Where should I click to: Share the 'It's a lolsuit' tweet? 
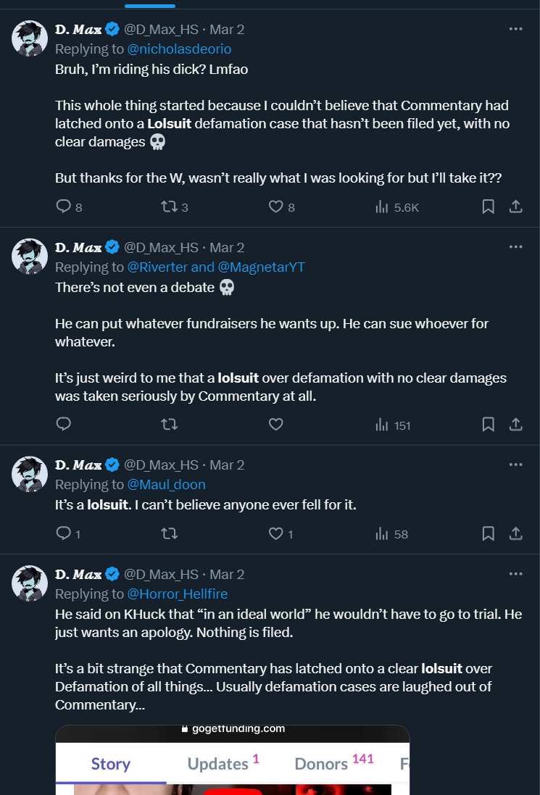point(515,533)
